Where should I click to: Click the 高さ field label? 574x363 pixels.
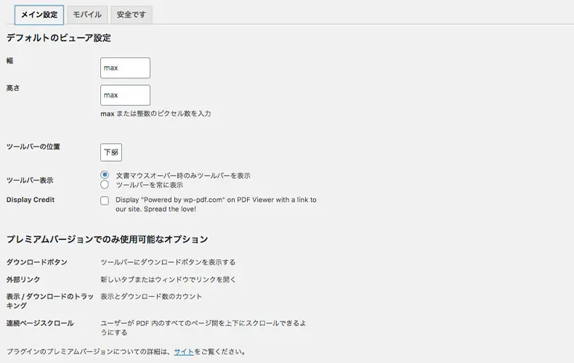13,88
